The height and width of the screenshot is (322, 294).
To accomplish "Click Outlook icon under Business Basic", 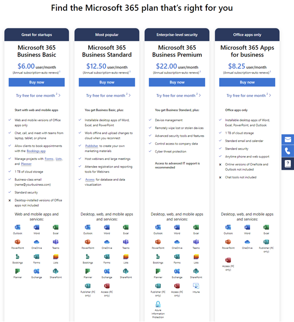I will pyautogui.click(x=18, y=227).
